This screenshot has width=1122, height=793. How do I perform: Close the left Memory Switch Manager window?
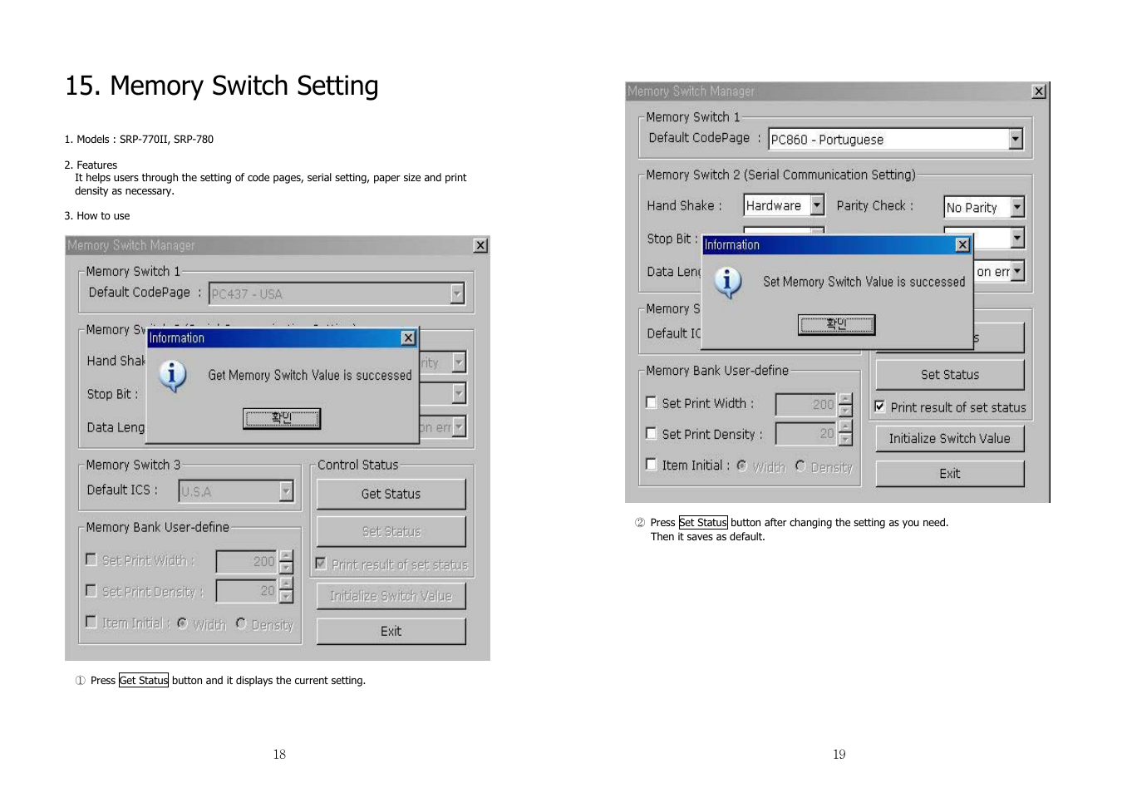click(x=480, y=245)
